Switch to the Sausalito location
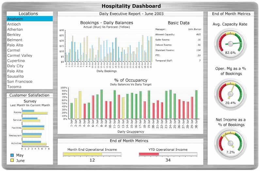Image resolution: width=260 pixels, height=171 pixels. 29,76
